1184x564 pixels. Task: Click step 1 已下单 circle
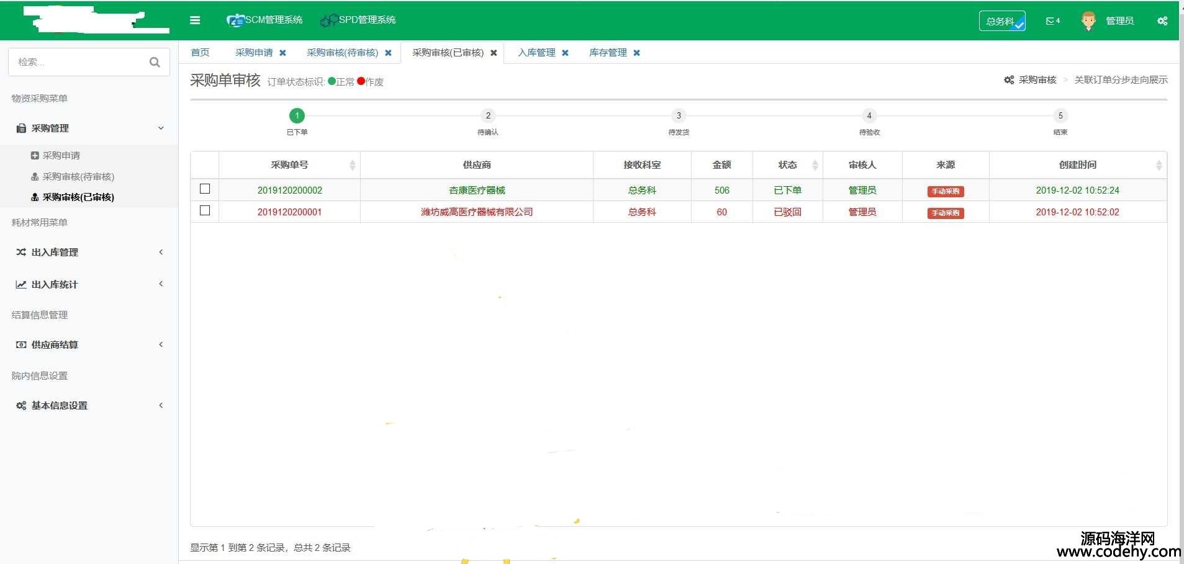(297, 115)
